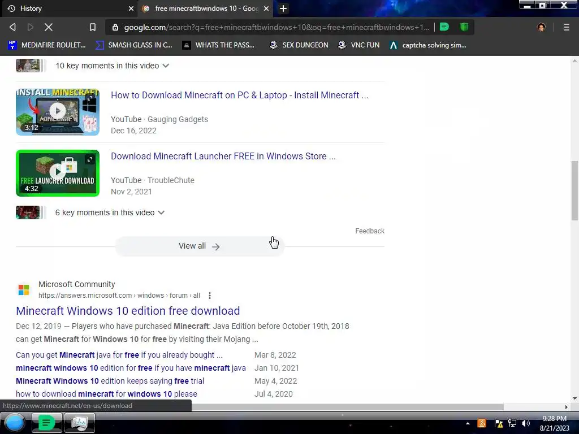Open the green chat extension icon in toolbar
579x434 pixels.
tap(444, 27)
